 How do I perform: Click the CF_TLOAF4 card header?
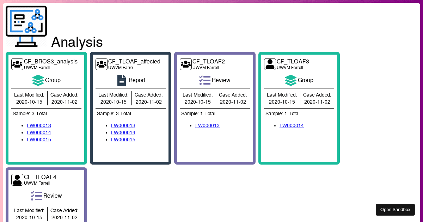coord(41,177)
